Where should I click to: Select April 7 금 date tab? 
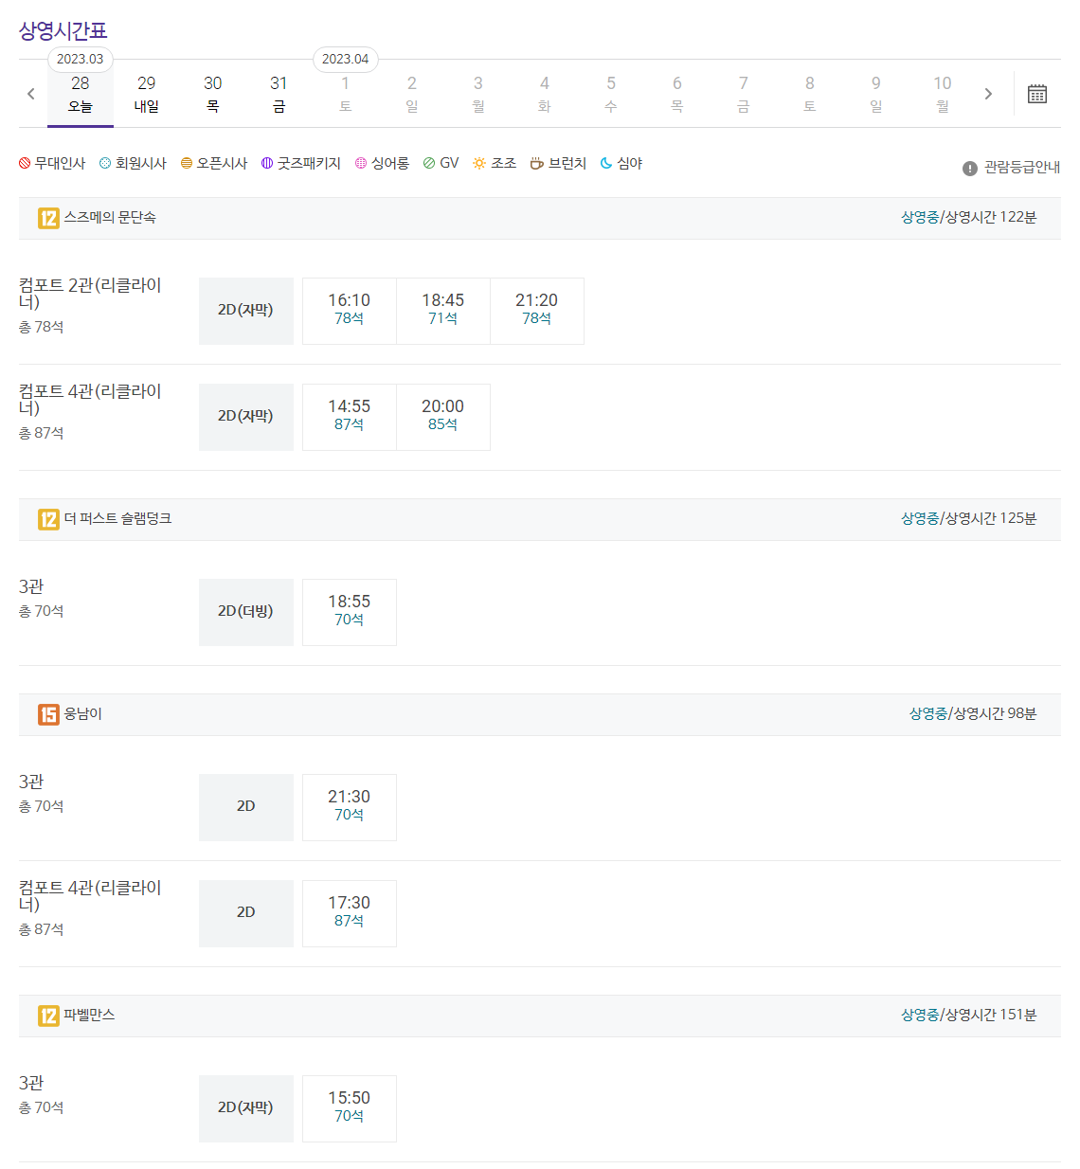(744, 95)
